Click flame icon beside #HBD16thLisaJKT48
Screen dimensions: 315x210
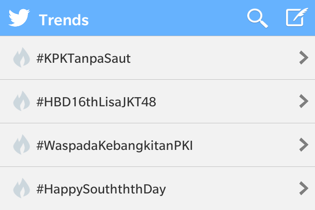click(x=21, y=101)
